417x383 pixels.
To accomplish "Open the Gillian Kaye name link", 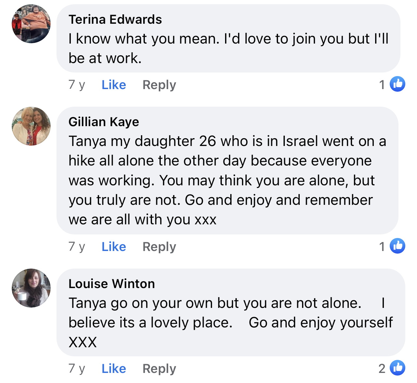I will pos(104,122).
